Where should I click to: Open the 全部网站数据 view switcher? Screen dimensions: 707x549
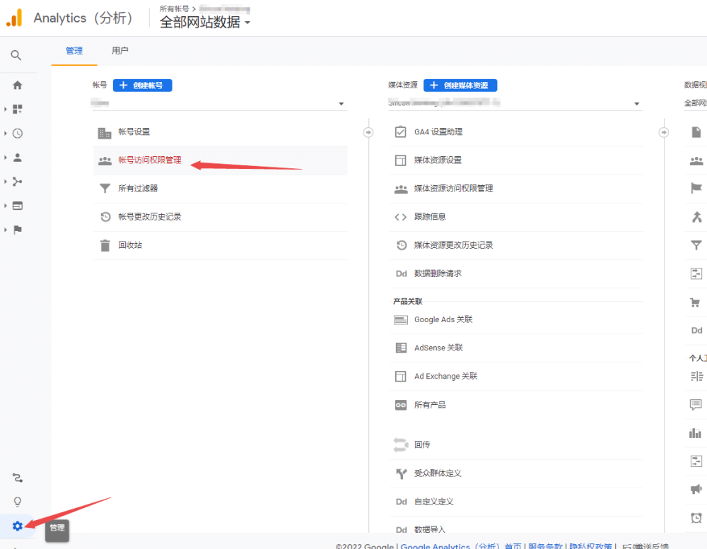205,22
